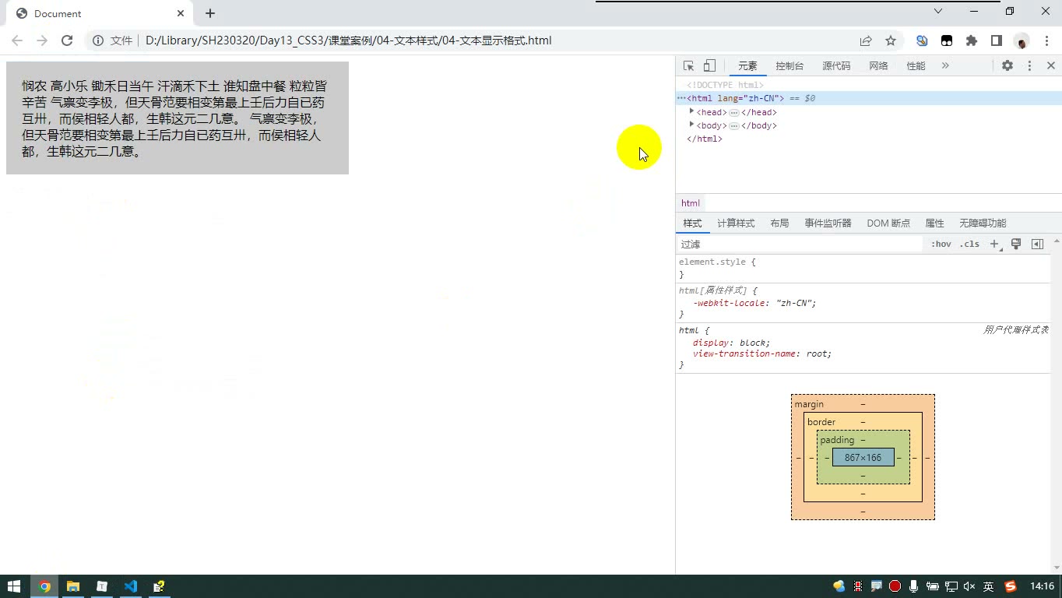Toggle the browser side panel icon
Screen dimensions: 1062x598
pos(997,40)
